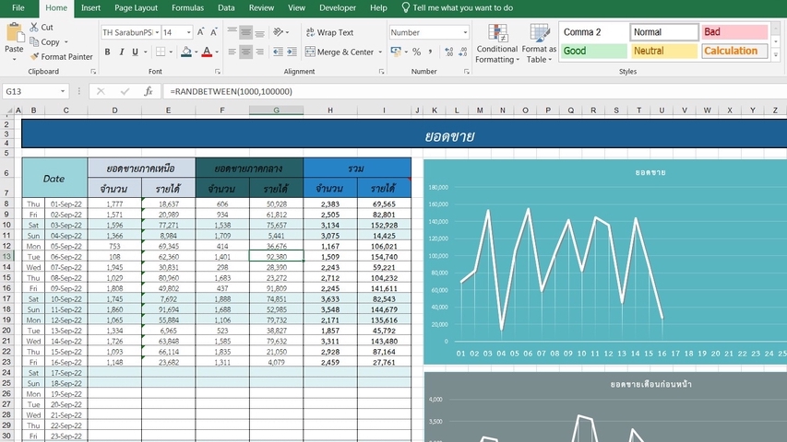Screen dimensions: 787x442
Task: Apply the red Font Color A
Action: coord(207,52)
